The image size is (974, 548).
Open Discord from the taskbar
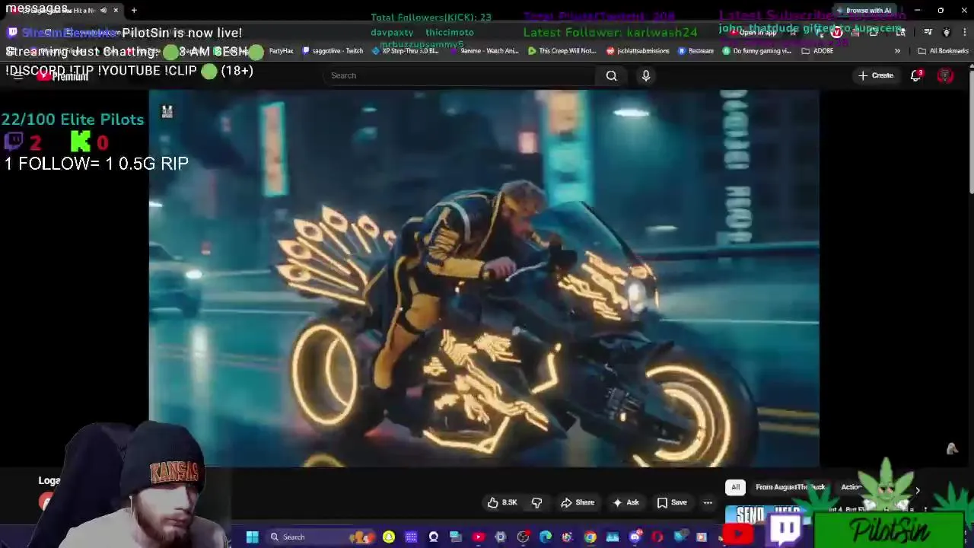pyautogui.click(x=635, y=537)
